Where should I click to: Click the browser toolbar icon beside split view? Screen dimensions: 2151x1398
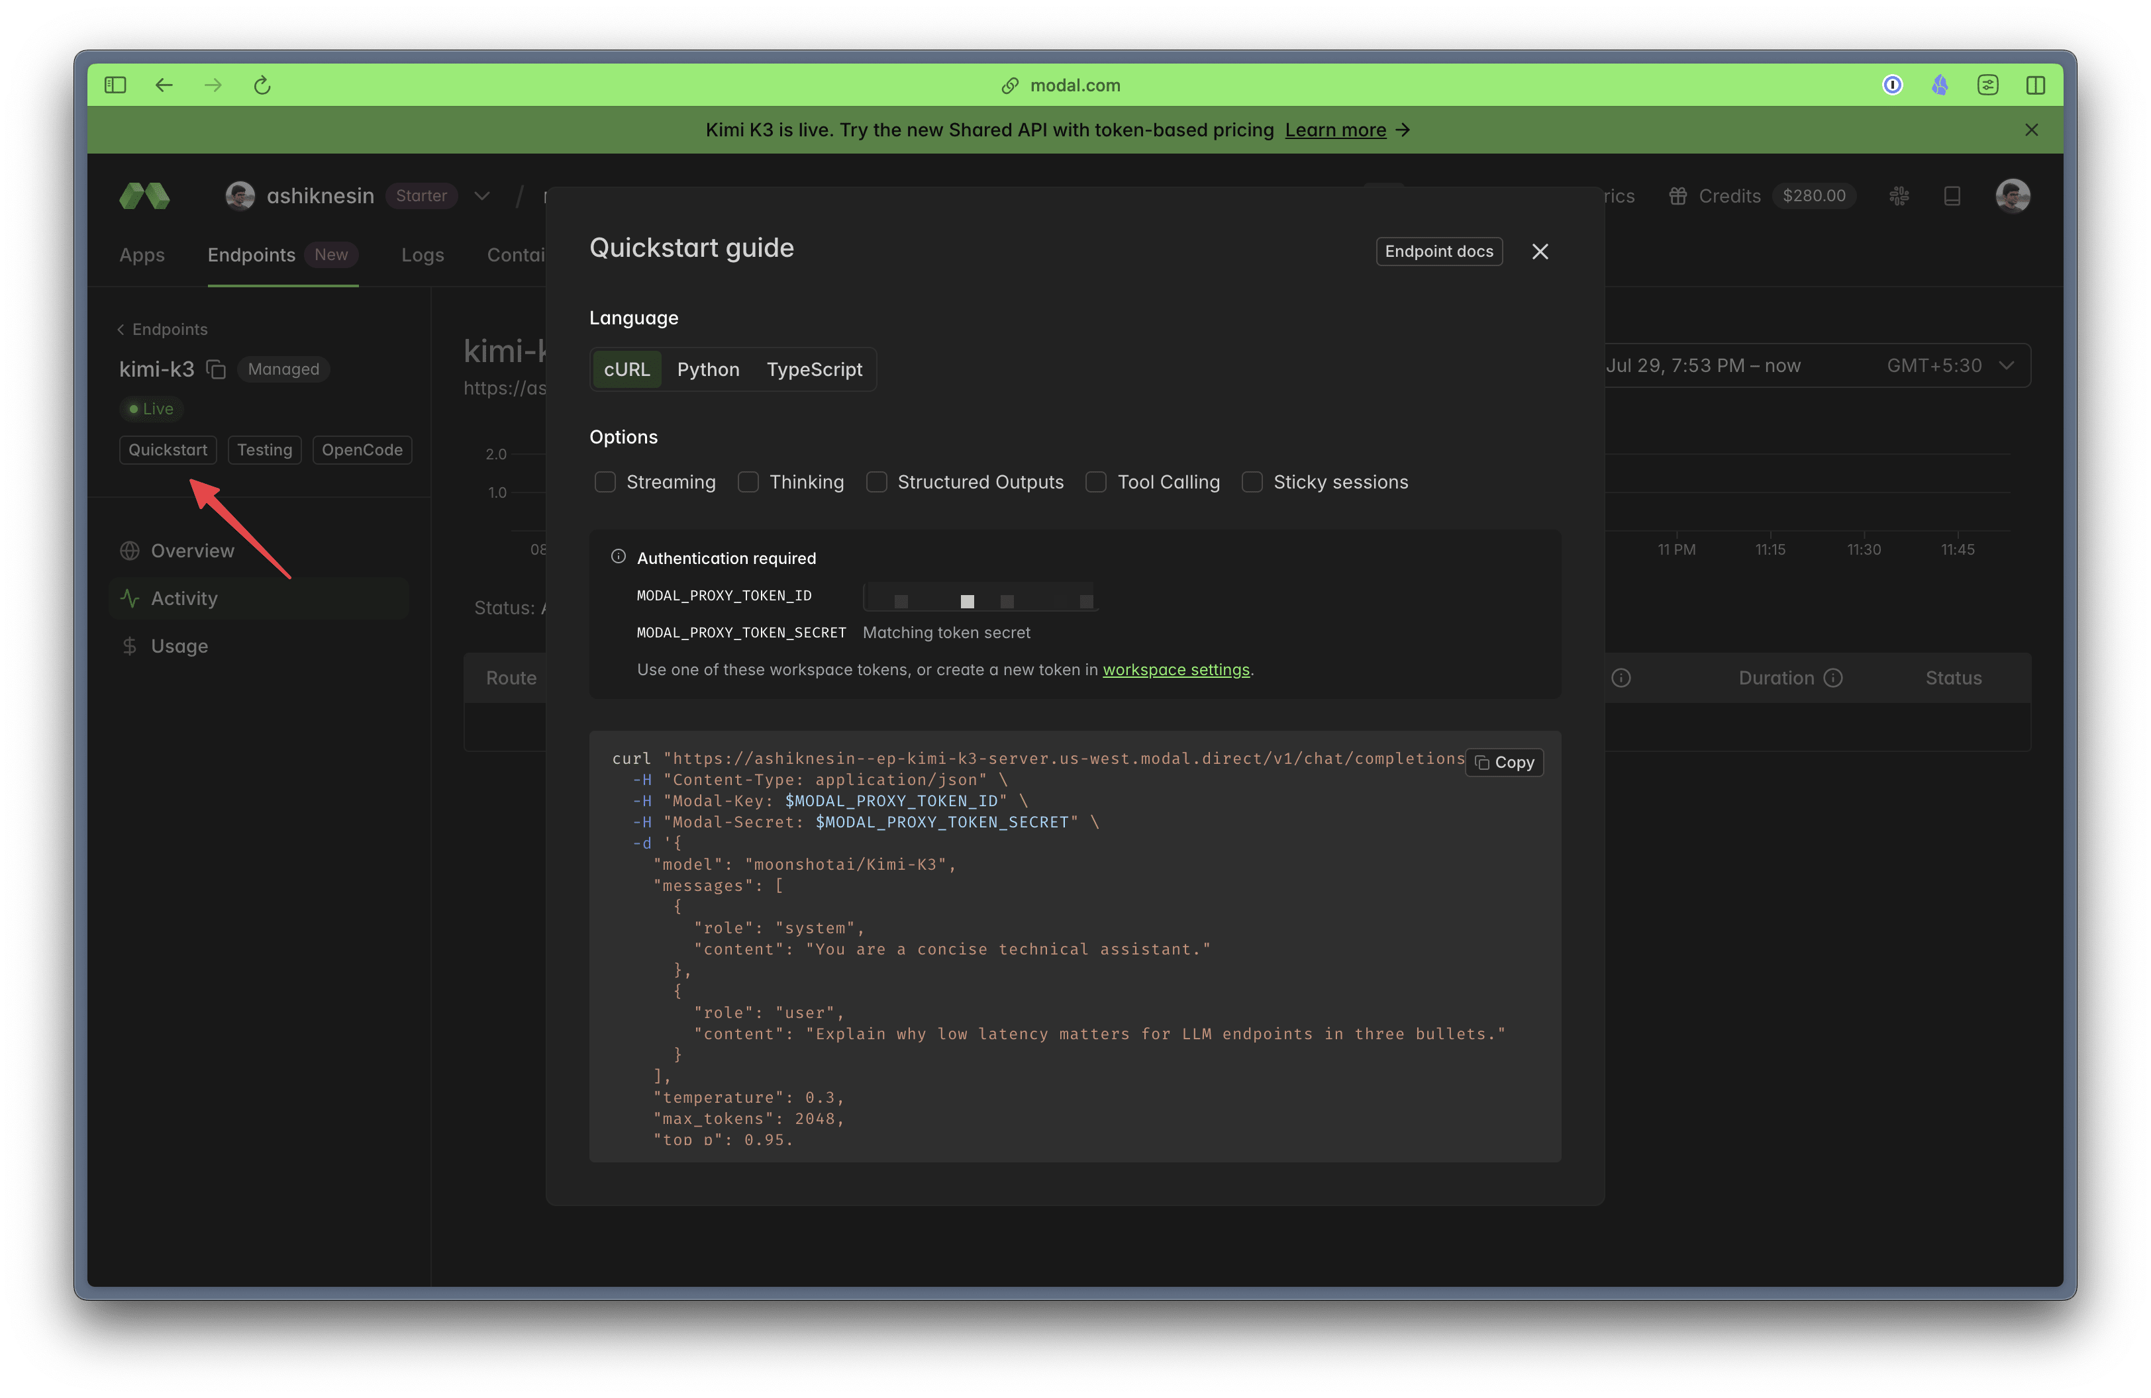coord(1987,85)
